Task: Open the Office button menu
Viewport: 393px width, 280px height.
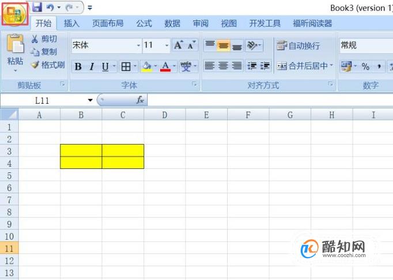Action: [x=14, y=14]
